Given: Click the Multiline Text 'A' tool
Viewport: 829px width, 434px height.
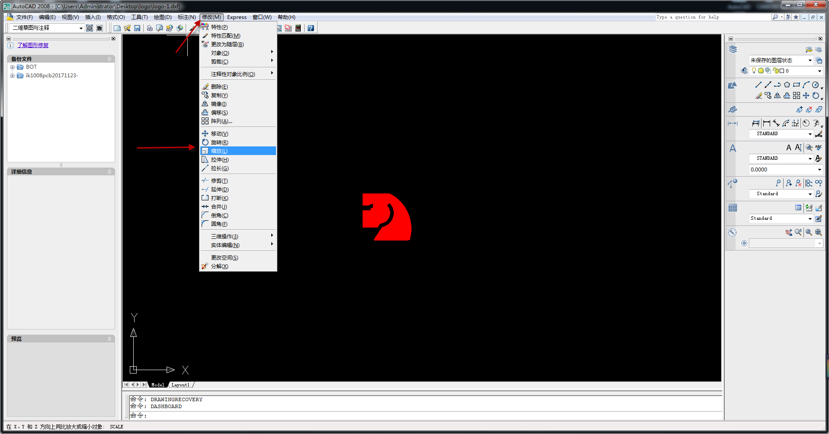Looking at the screenshot, I should [789, 148].
